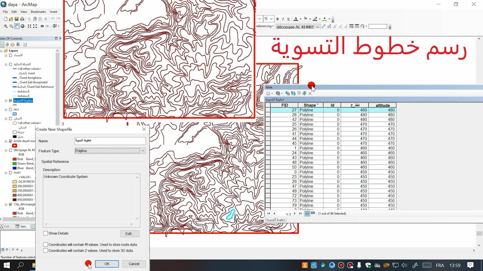Enable the Show Details checkbox

(x=46, y=233)
